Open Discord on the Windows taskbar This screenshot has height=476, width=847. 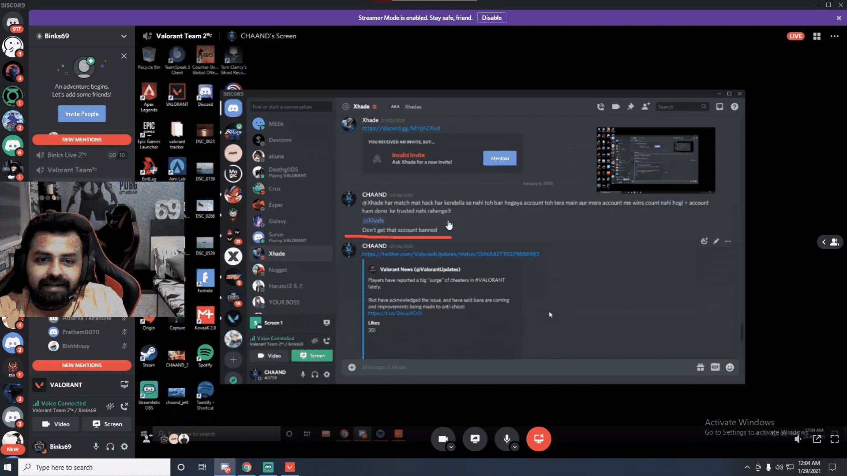coord(225,467)
